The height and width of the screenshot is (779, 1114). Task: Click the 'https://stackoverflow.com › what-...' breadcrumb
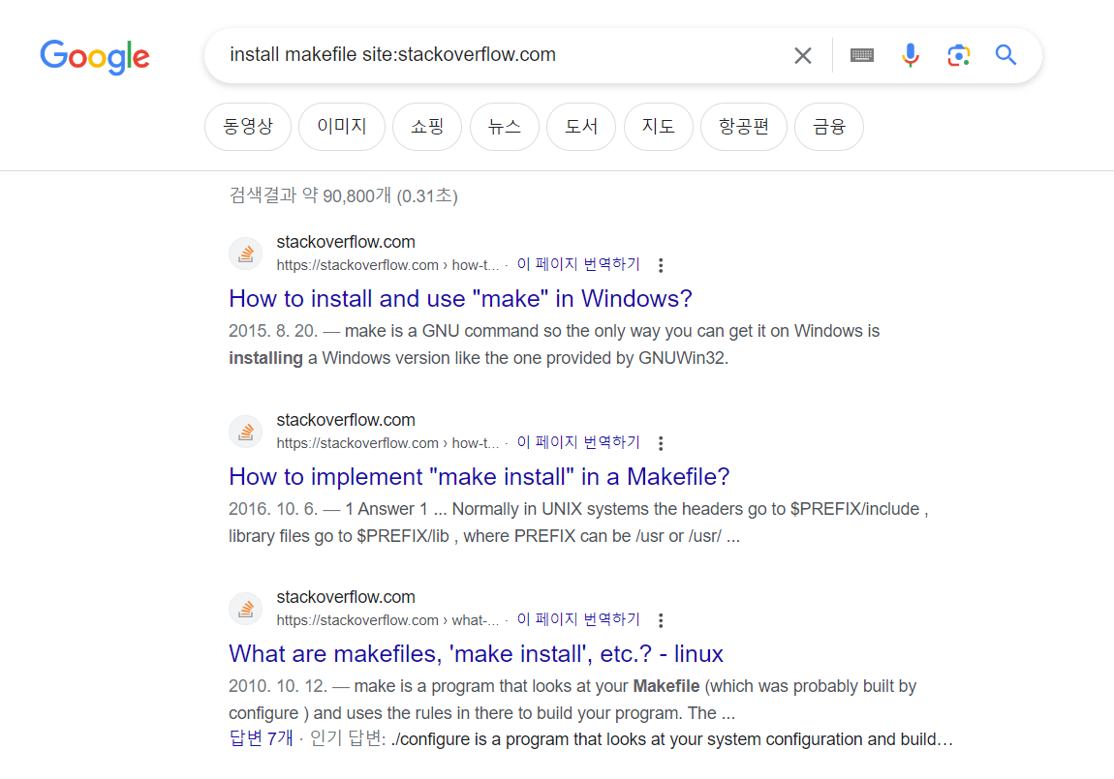click(x=387, y=620)
